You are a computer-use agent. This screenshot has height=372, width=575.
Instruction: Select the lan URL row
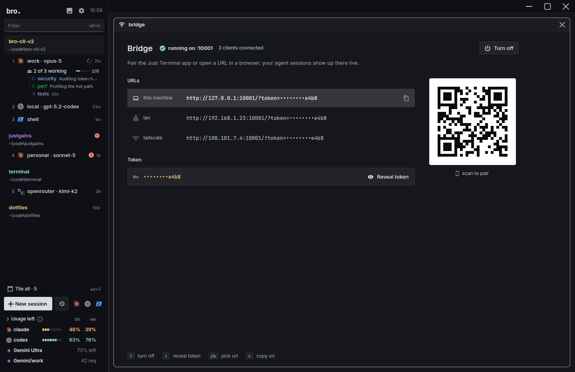pos(271,118)
